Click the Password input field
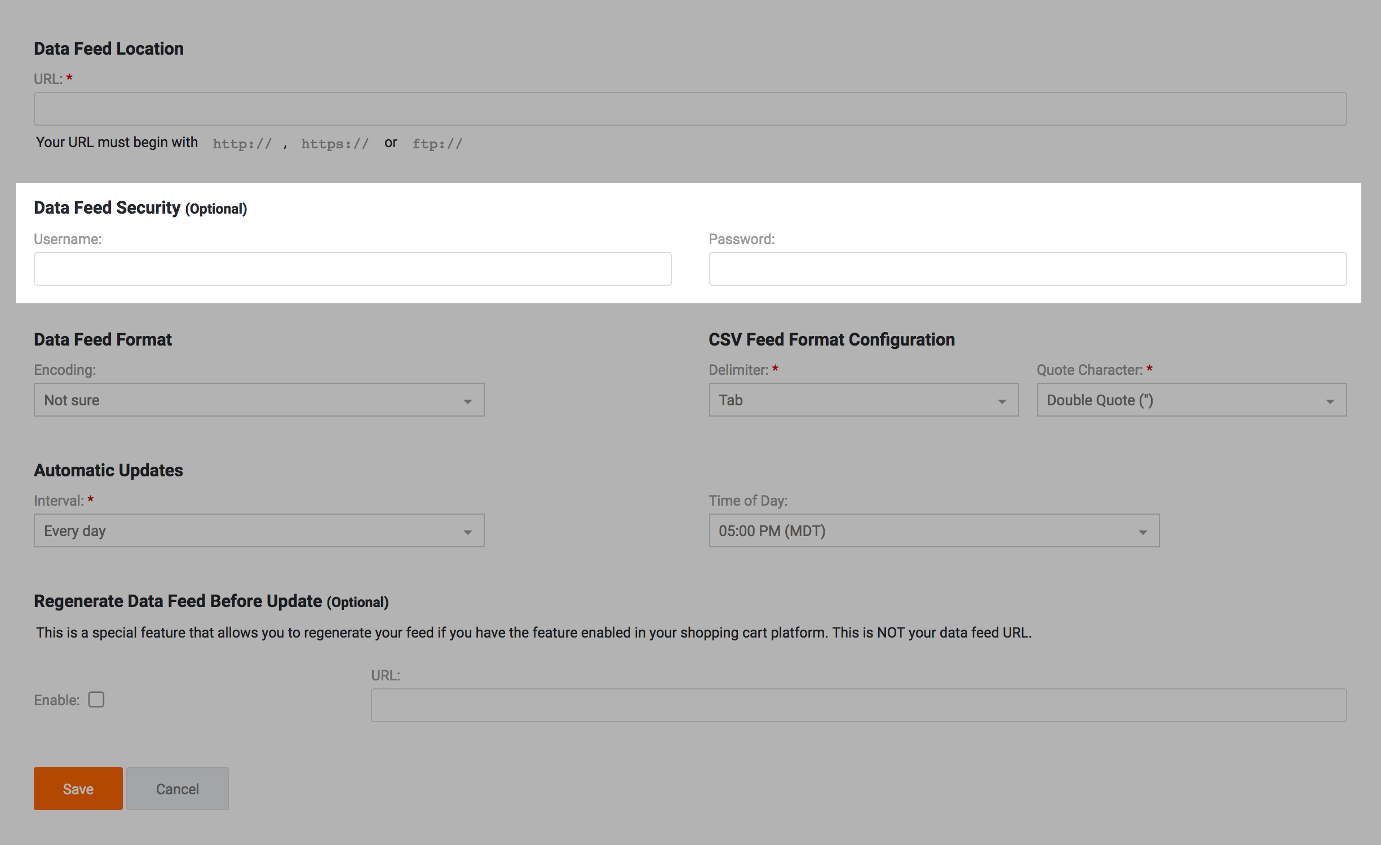Image resolution: width=1381 pixels, height=845 pixels. point(1027,269)
